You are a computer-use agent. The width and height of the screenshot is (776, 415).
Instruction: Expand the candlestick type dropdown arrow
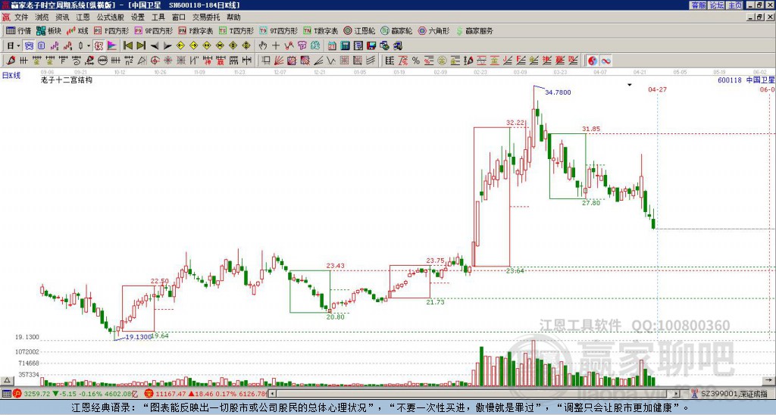tap(89, 45)
